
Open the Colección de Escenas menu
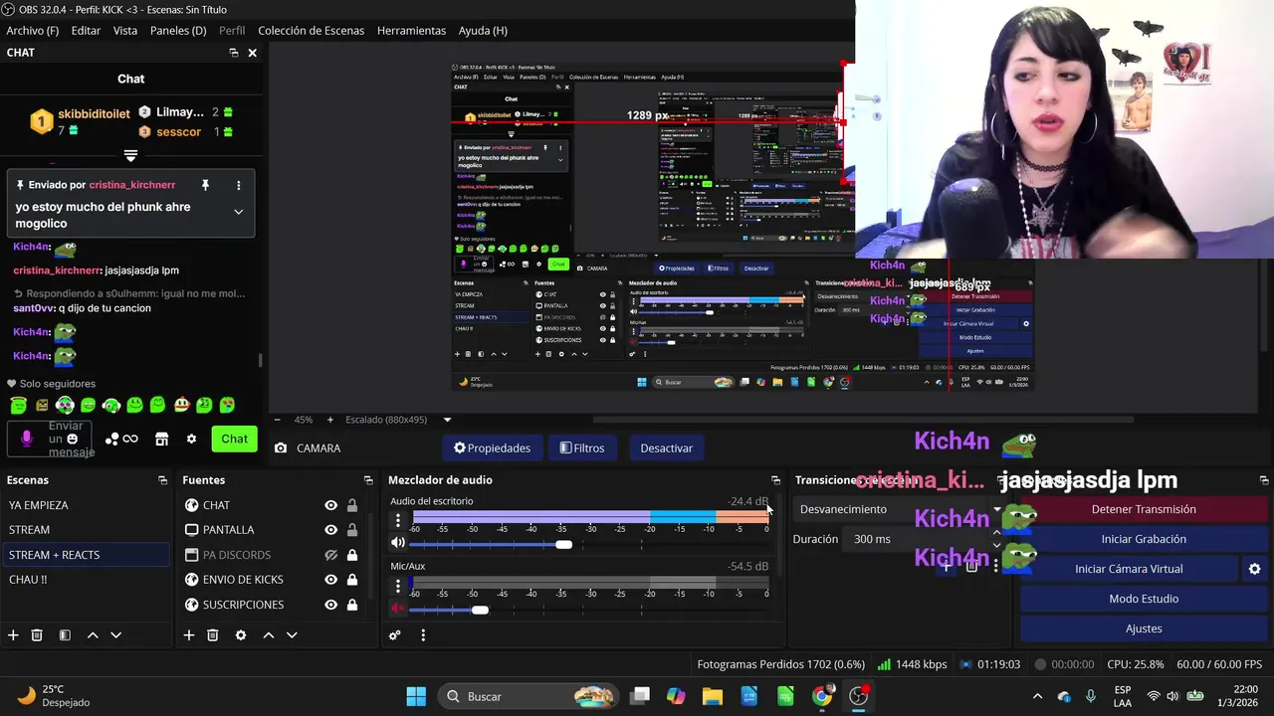pyautogui.click(x=311, y=31)
